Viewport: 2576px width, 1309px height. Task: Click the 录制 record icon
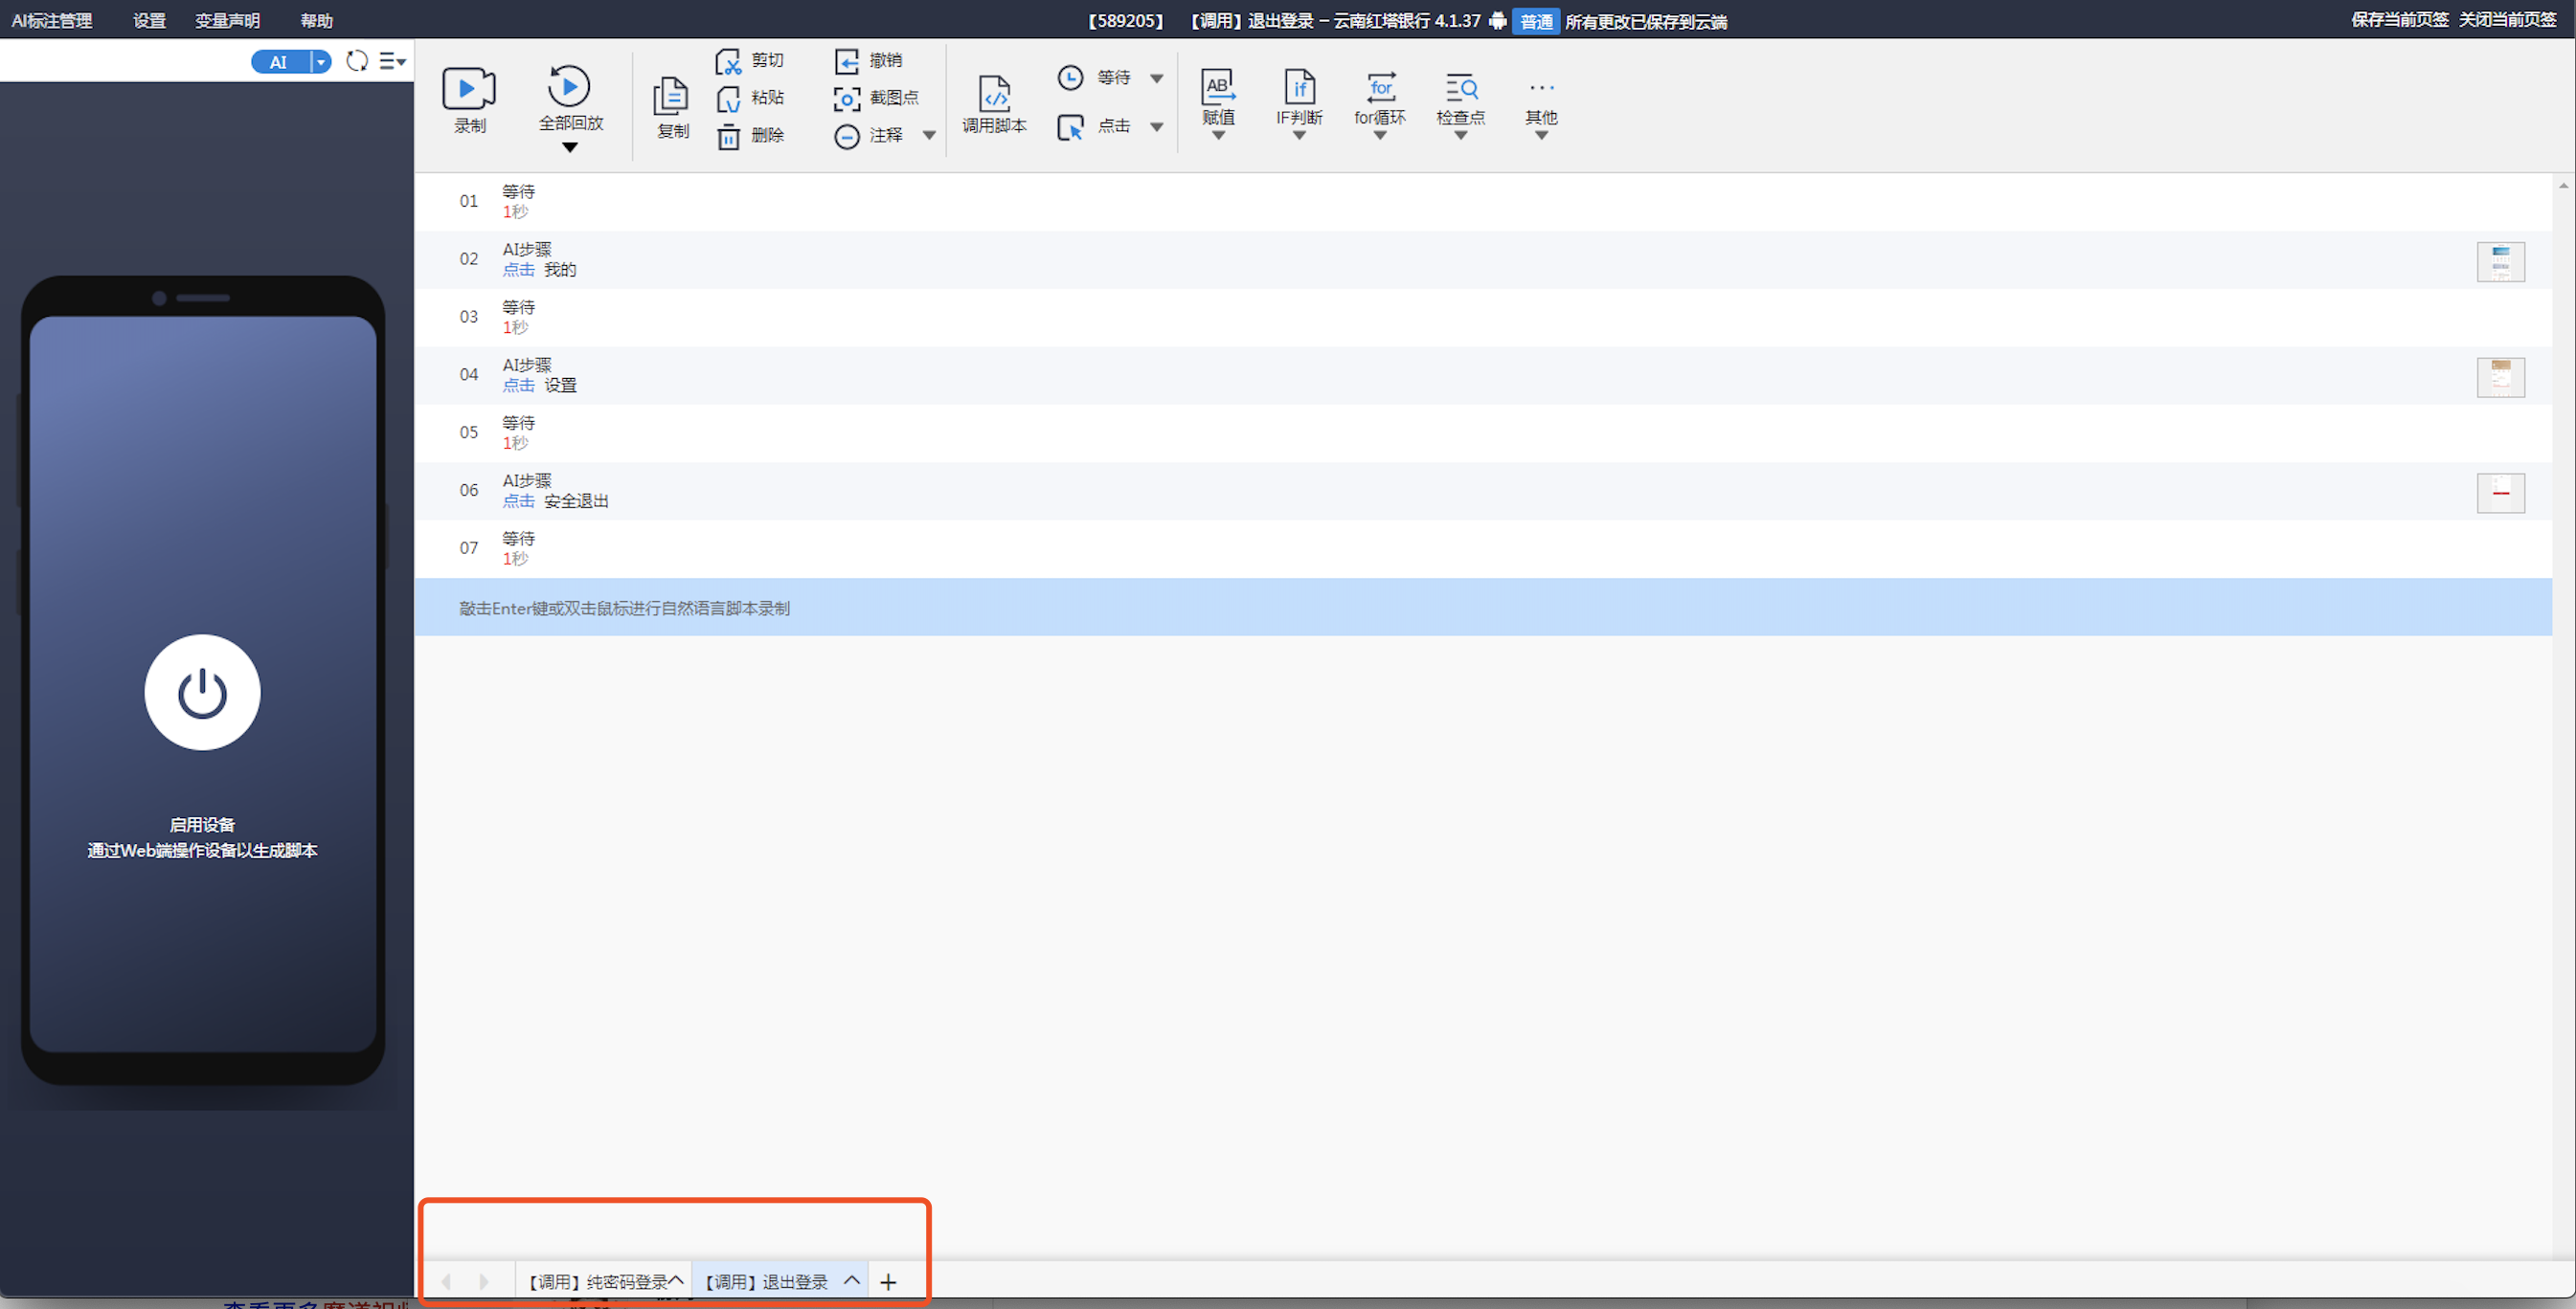(468, 89)
